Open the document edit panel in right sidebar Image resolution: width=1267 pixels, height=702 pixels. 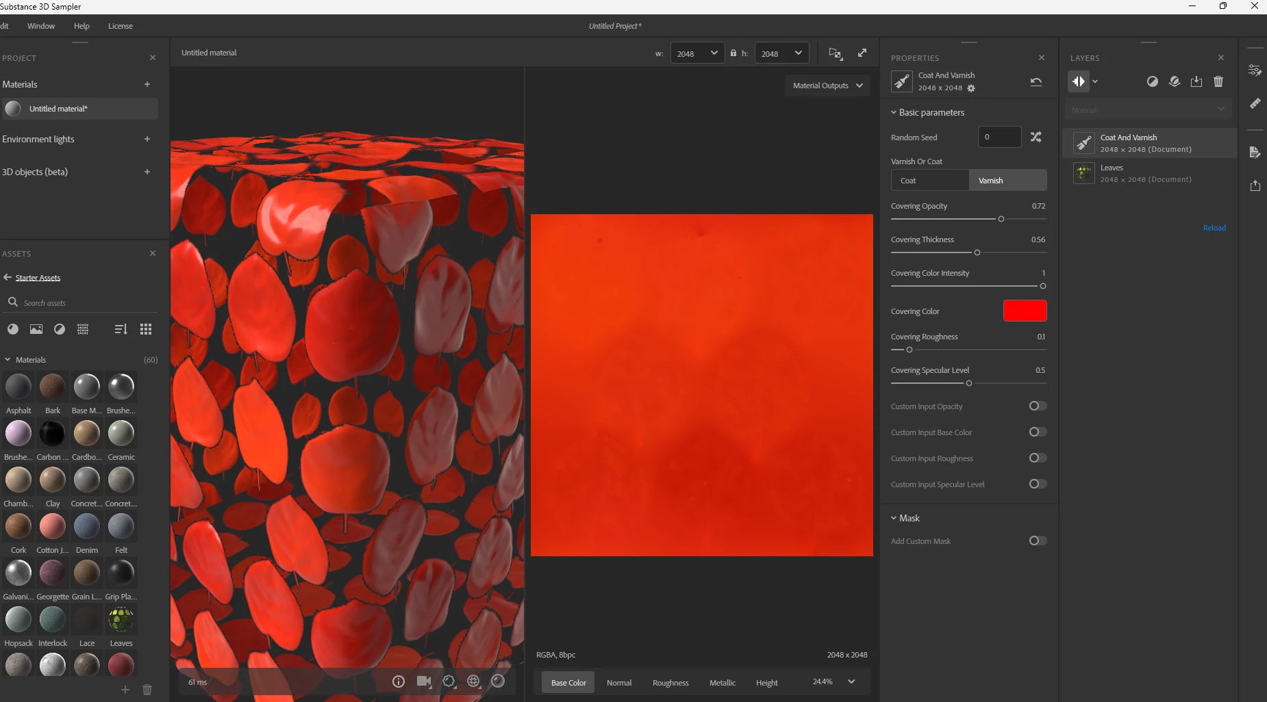pyautogui.click(x=1255, y=152)
